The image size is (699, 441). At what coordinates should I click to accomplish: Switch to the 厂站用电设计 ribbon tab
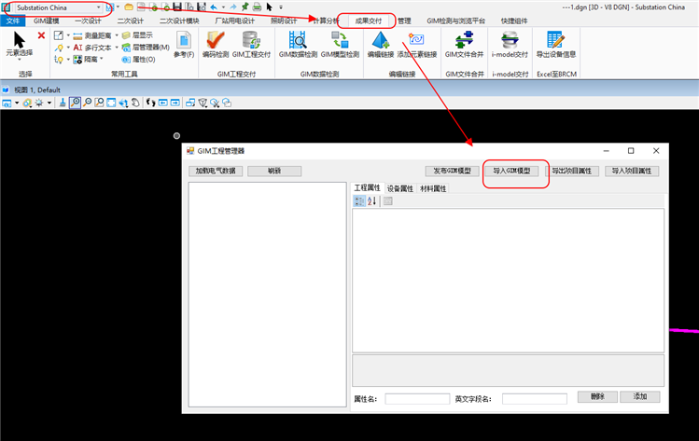[x=234, y=21]
